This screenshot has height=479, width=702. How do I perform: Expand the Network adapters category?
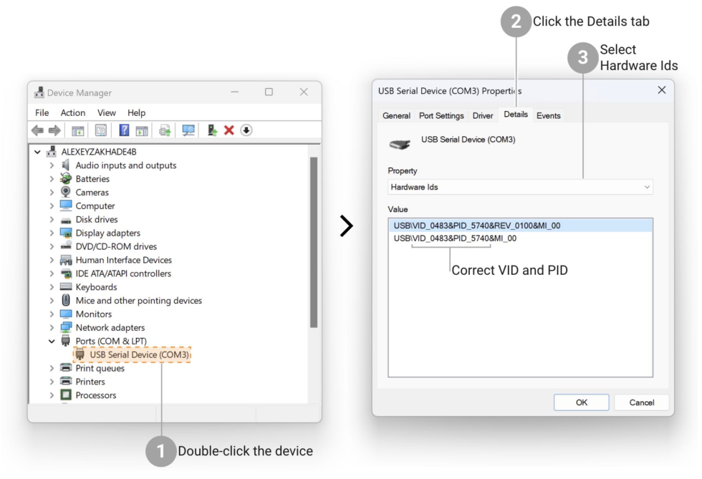click(x=52, y=328)
